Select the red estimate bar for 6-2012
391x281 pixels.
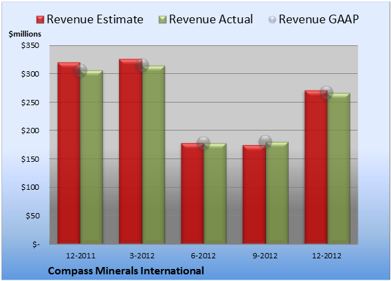point(192,194)
